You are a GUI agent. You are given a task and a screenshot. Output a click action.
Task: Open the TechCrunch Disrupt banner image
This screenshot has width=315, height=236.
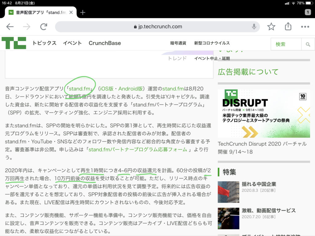[264, 114]
